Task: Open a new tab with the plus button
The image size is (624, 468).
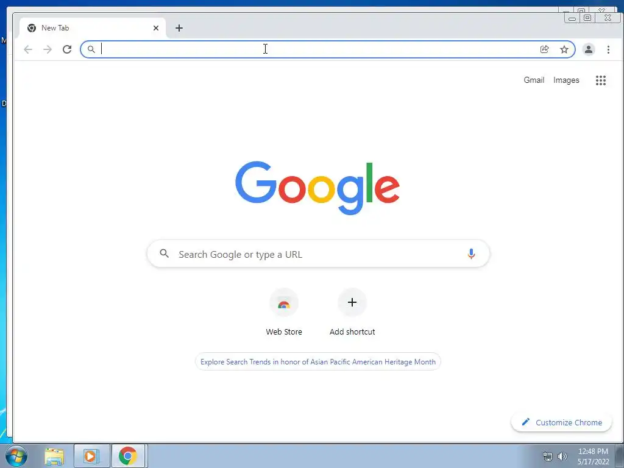Action: (x=179, y=28)
